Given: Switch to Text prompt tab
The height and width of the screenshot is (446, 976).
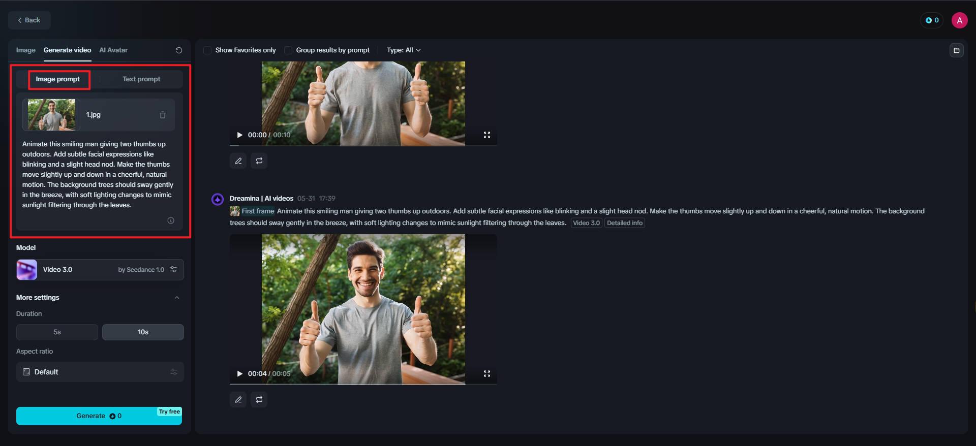Looking at the screenshot, I should [x=141, y=79].
